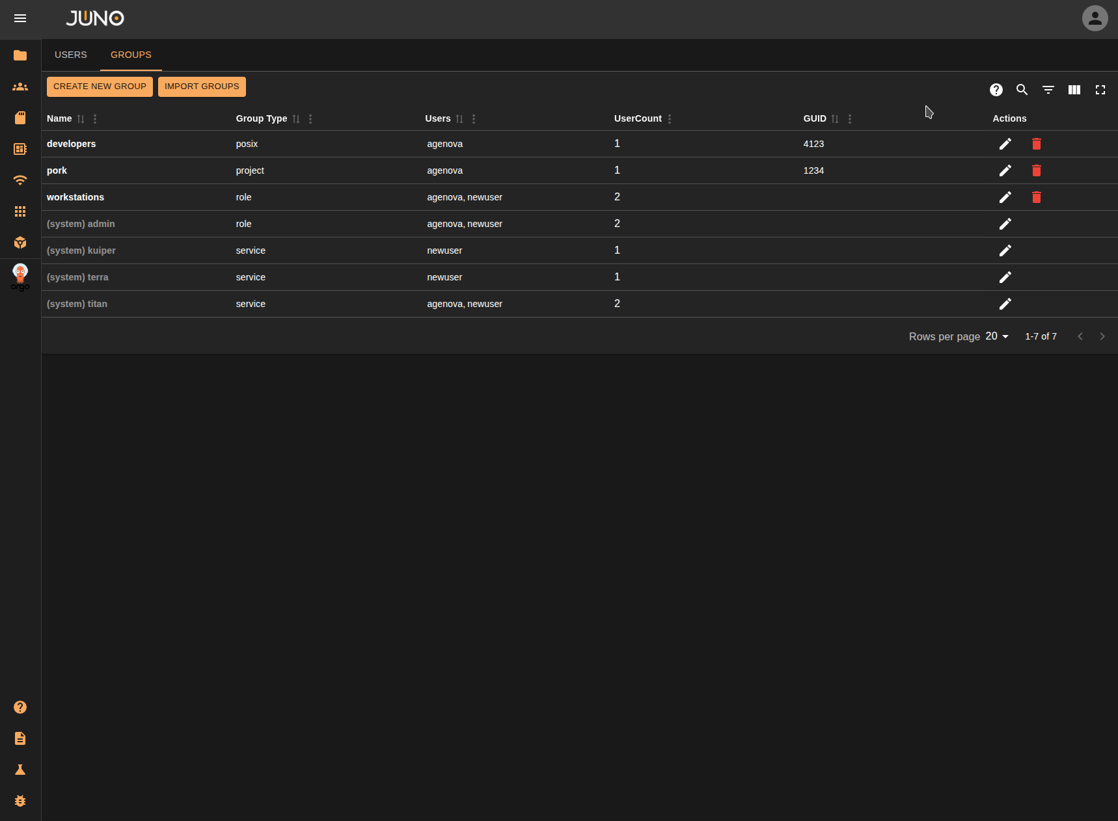Expand the table to fullscreen via the icon
Viewport: 1118px width, 821px height.
click(1100, 90)
